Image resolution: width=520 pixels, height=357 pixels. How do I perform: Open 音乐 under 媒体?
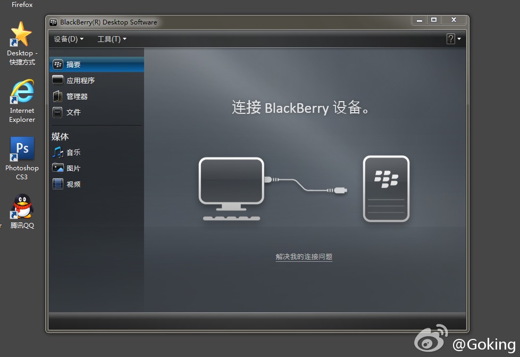coord(97,152)
